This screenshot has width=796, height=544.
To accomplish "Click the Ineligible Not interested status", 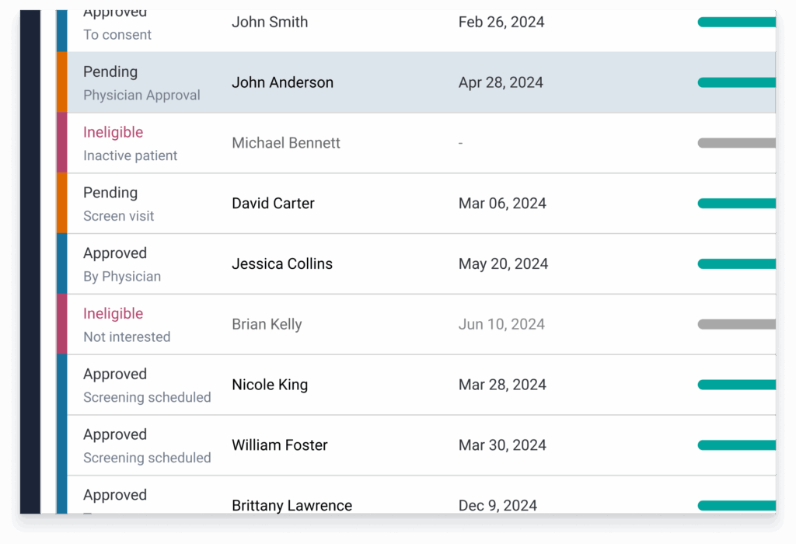I will tap(127, 325).
